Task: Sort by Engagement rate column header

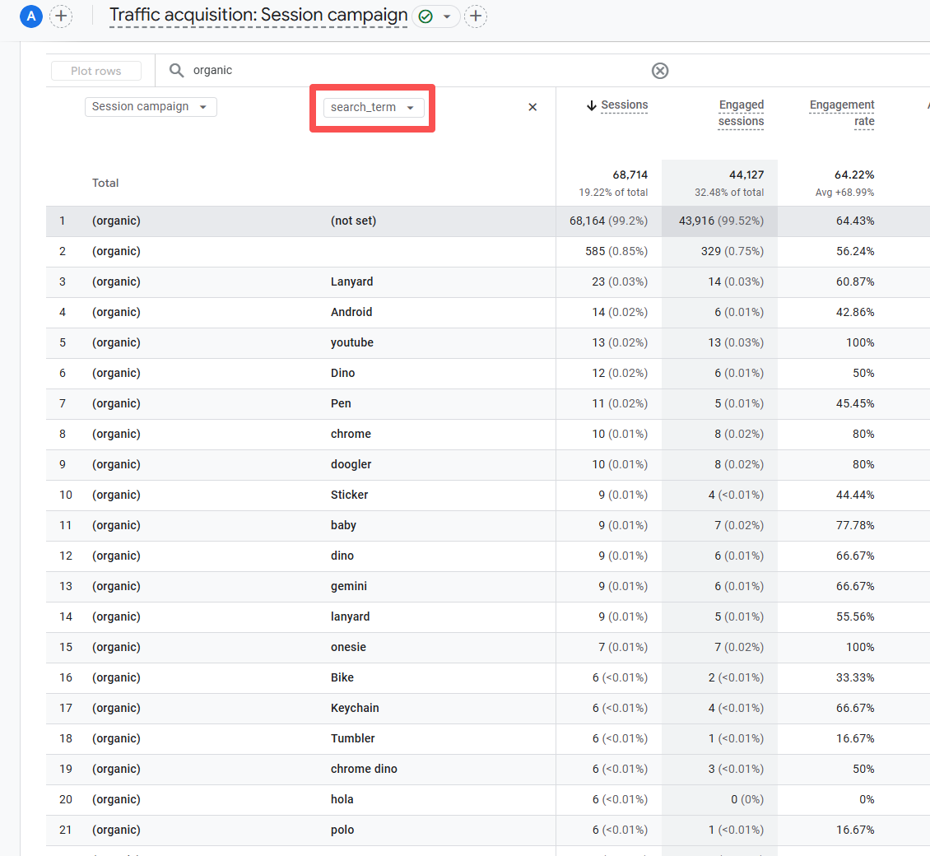Action: [x=841, y=113]
